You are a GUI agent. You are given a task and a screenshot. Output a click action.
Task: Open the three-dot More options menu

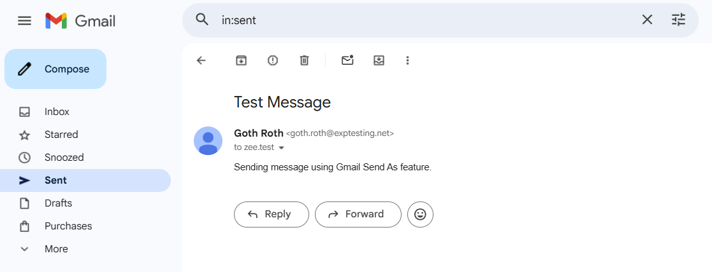[x=408, y=60]
